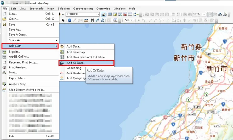Image resolution: width=233 pixels, height=140 pixels.
Task: Open the zoom percentage dropdown
Action: tap(204, 15)
